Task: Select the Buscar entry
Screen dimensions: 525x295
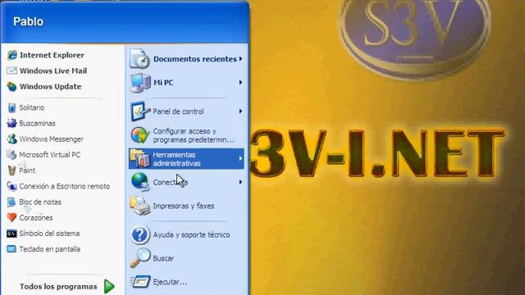Action: [186, 258]
